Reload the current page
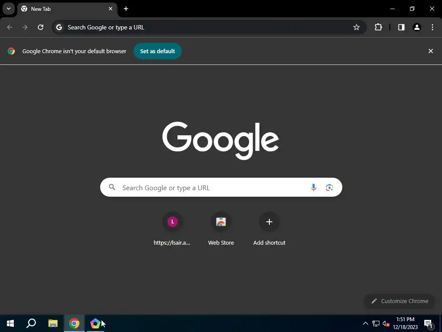 pos(41,27)
